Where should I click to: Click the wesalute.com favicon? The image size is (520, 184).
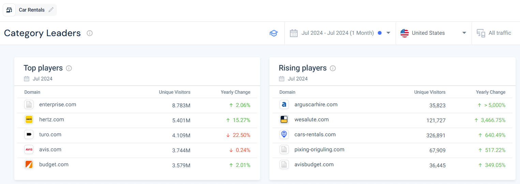pos(284,120)
